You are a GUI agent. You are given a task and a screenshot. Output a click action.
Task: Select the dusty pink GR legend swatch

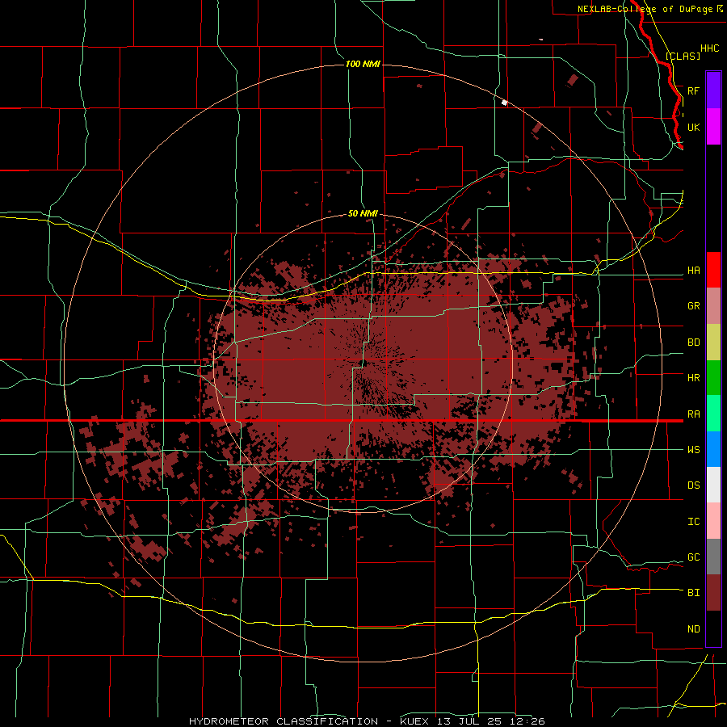point(713,306)
